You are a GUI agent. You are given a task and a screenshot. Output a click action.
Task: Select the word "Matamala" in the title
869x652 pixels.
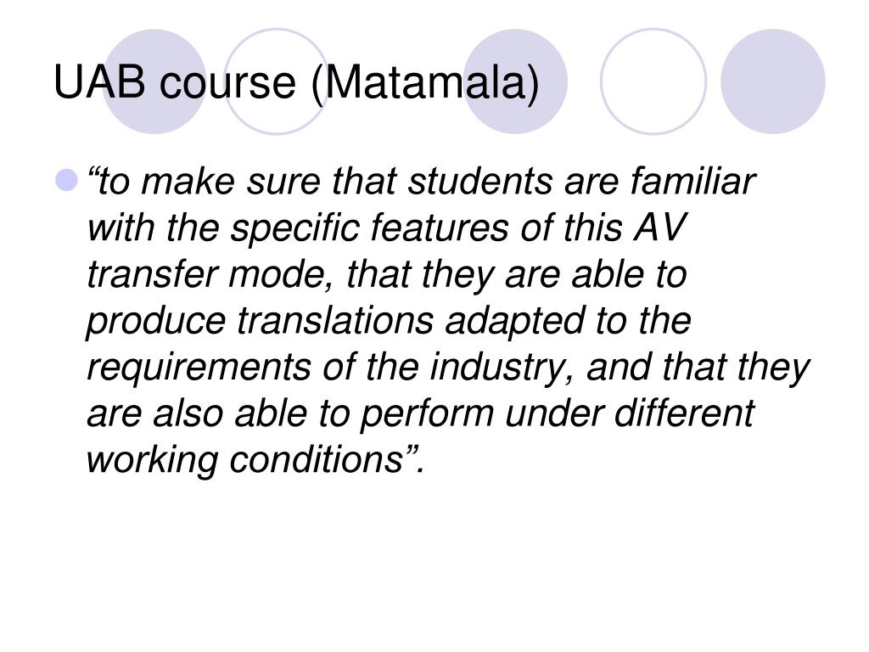click(420, 82)
